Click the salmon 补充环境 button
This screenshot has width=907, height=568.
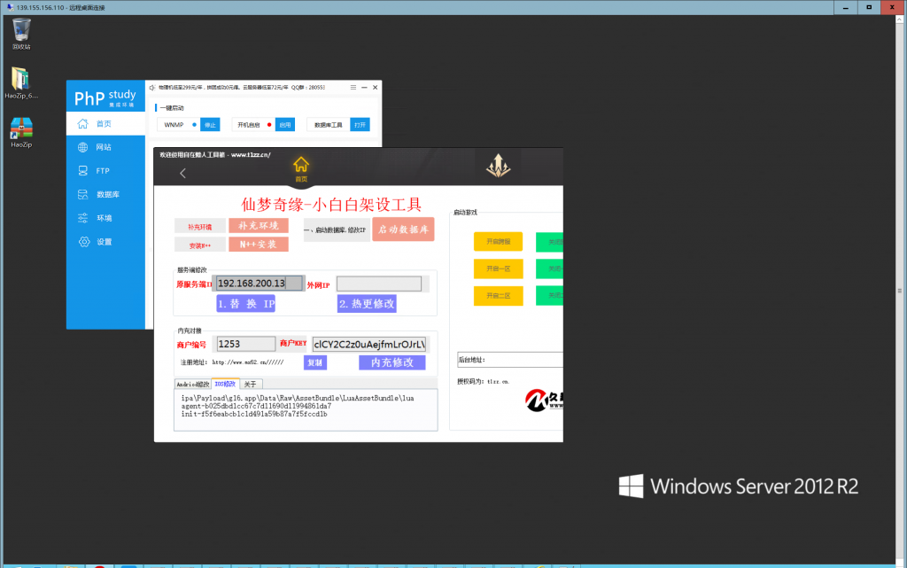[x=259, y=226]
